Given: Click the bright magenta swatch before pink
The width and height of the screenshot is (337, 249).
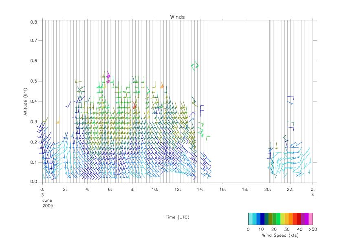Looking at the screenshot, I should tap(306, 219).
